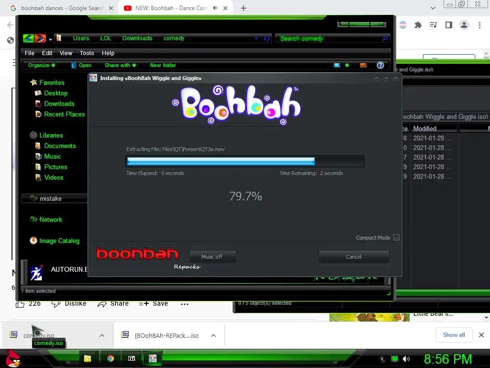Click Chrome media control icon
The image size is (490, 368).
coord(433,25)
